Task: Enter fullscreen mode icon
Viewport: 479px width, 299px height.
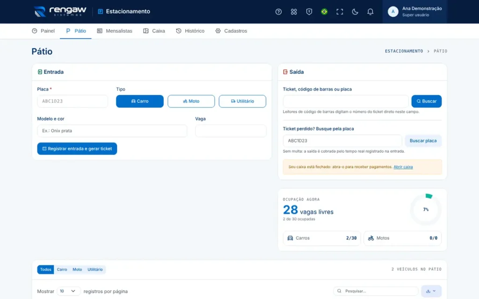Action: [x=340, y=12]
